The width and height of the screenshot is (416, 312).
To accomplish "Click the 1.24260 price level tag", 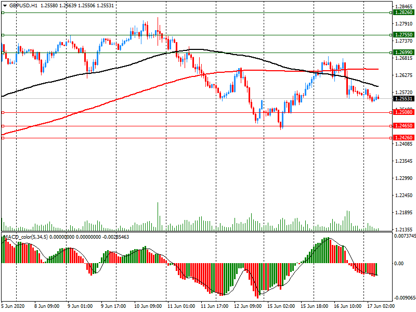I will point(404,138).
